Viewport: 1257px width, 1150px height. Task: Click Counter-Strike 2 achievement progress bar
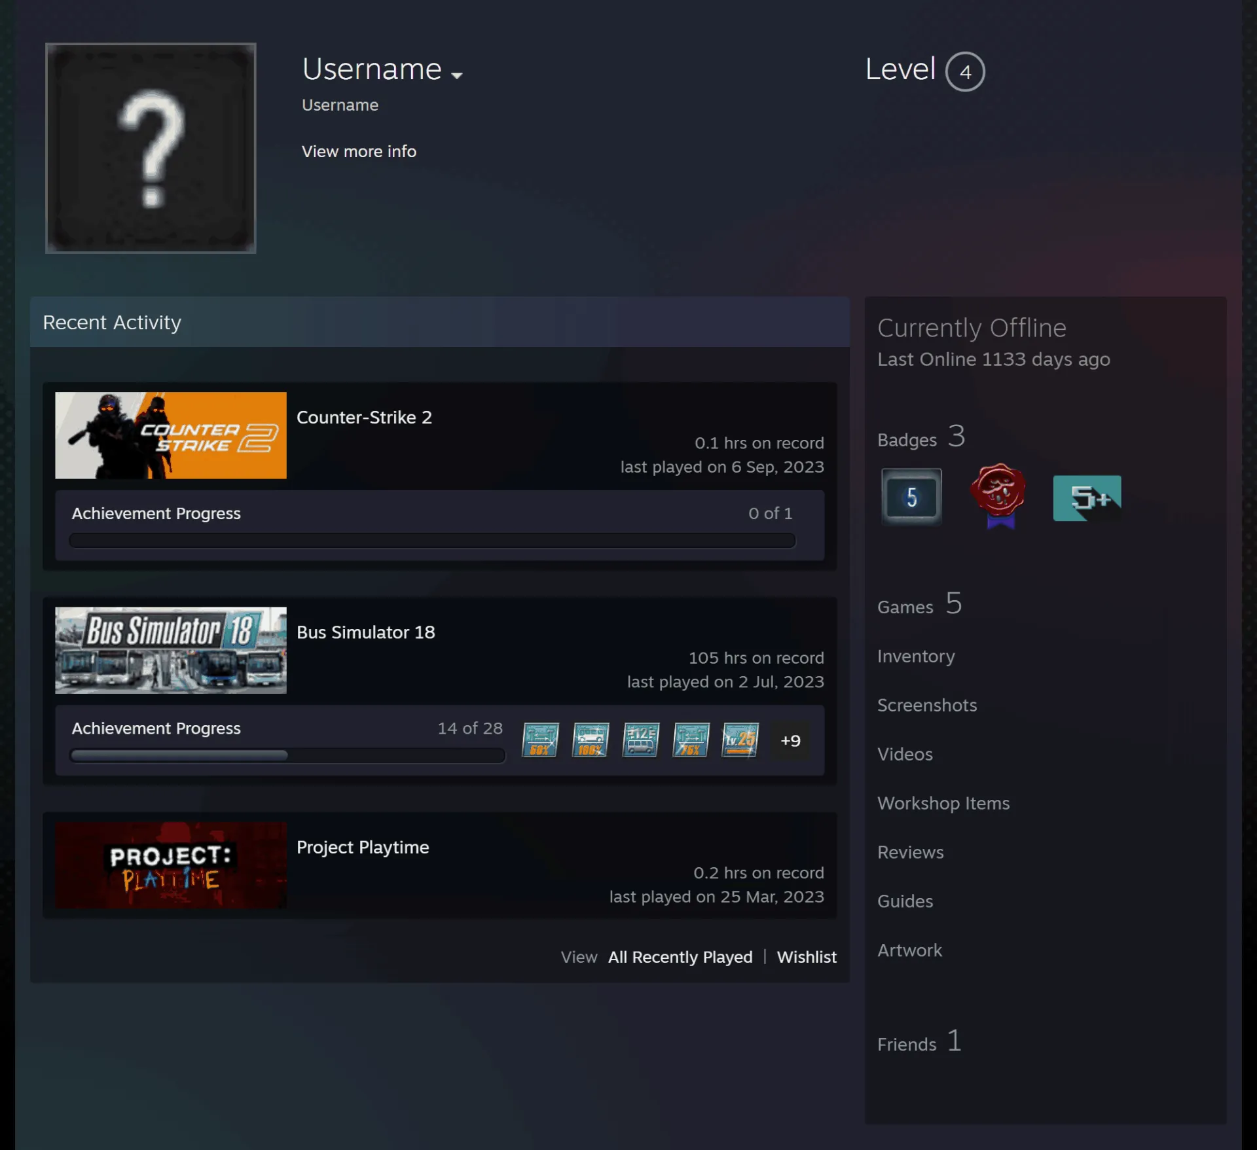[432, 541]
